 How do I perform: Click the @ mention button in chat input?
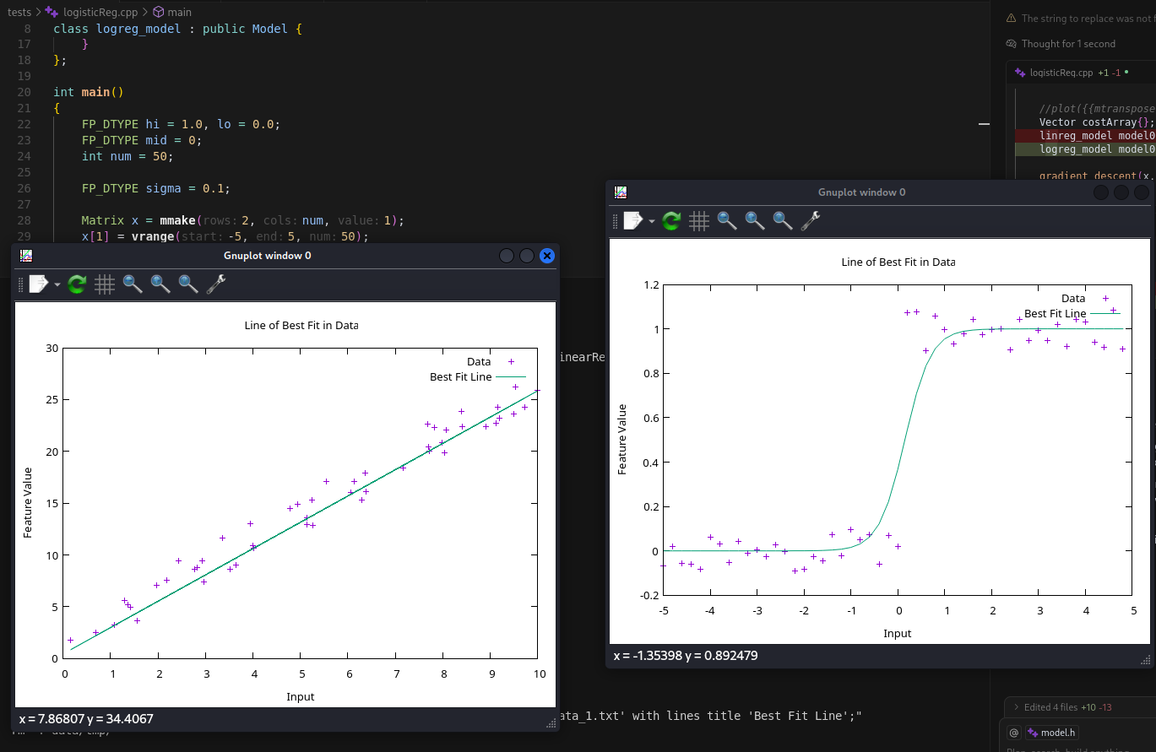pos(1013,733)
